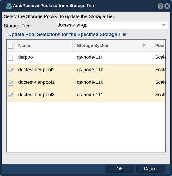Viewport: 172px width, 176px height.
Task: Uncheck the doctest-tier-pool1 checkbox
Action: (11, 83)
